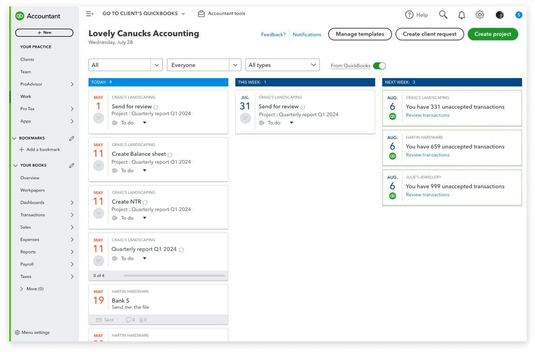
Task: Click Create client request button
Action: (x=429, y=34)
